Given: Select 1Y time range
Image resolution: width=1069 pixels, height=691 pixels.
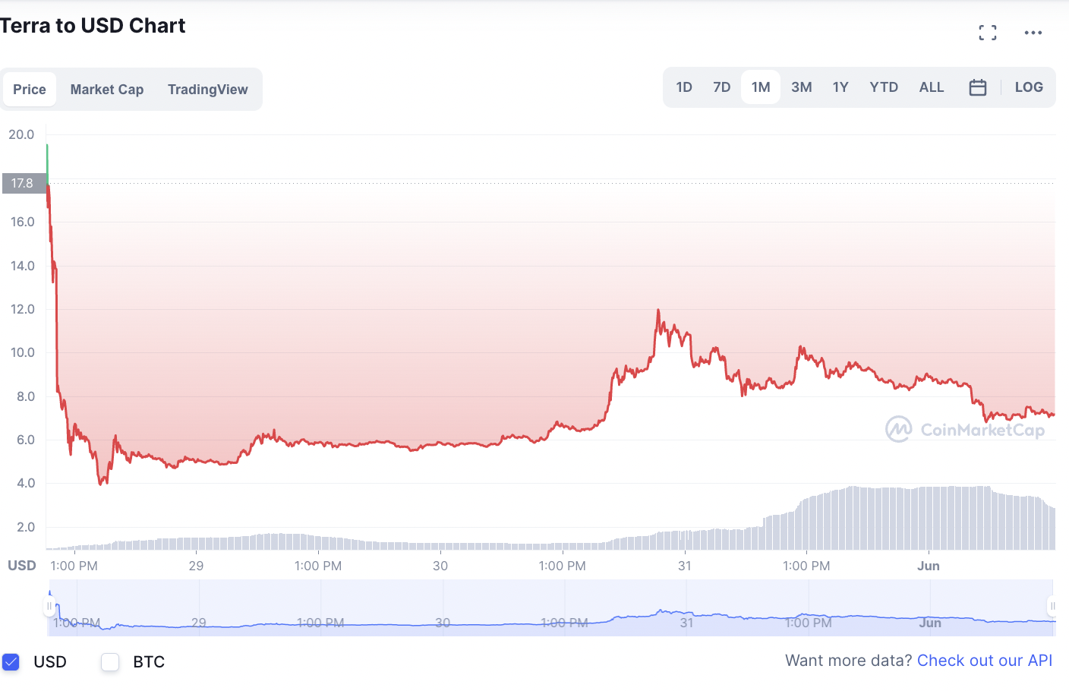Looking at the screenshot, I should [x=840, y=87].
